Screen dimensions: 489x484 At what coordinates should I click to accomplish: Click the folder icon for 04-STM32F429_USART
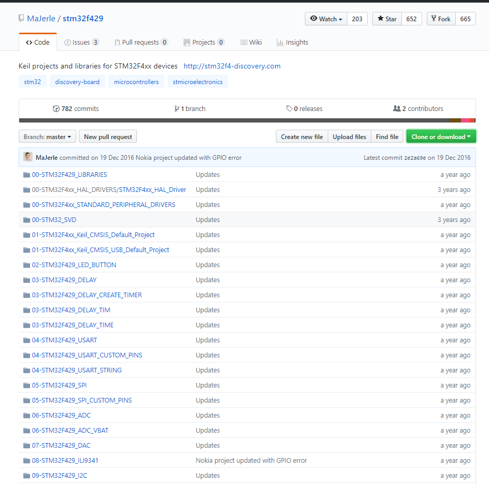26,340
